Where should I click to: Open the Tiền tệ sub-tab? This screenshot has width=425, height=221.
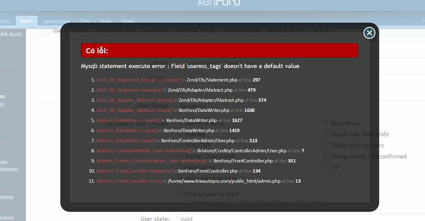pos(322,31)
